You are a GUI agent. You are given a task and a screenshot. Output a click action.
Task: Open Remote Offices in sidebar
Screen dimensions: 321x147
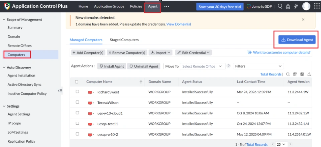pyautogui.click(x=19, y=46)
